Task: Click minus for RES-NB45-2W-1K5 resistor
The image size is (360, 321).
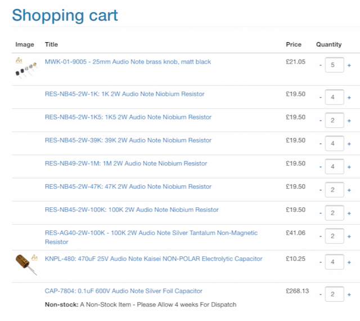Action: [x=321, y=121]
